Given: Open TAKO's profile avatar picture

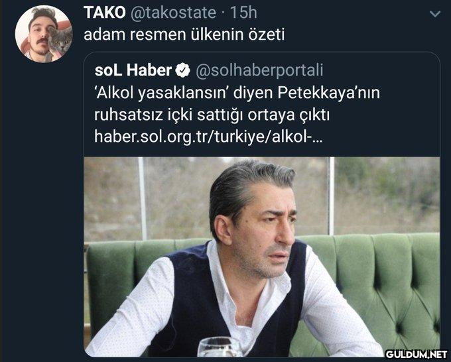Looking at the screenshot, I should (x=44, y=34).
